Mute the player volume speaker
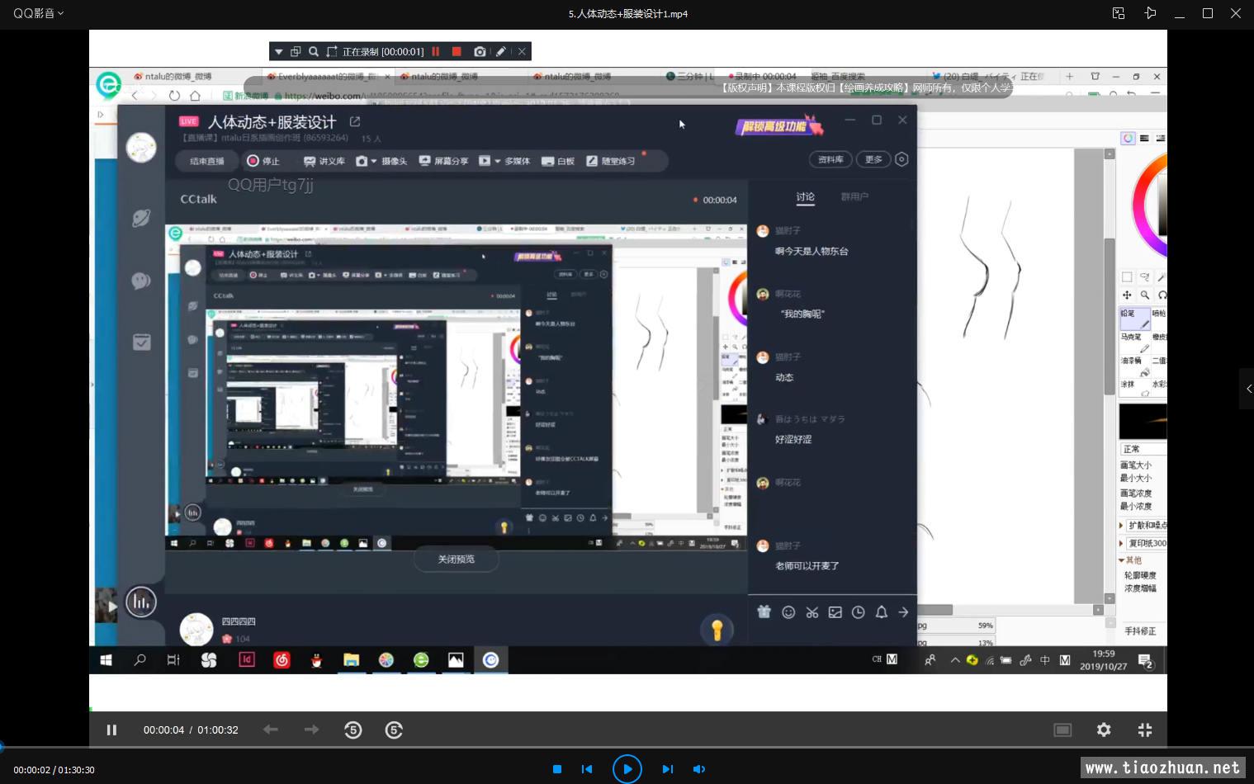 (699, 769)
